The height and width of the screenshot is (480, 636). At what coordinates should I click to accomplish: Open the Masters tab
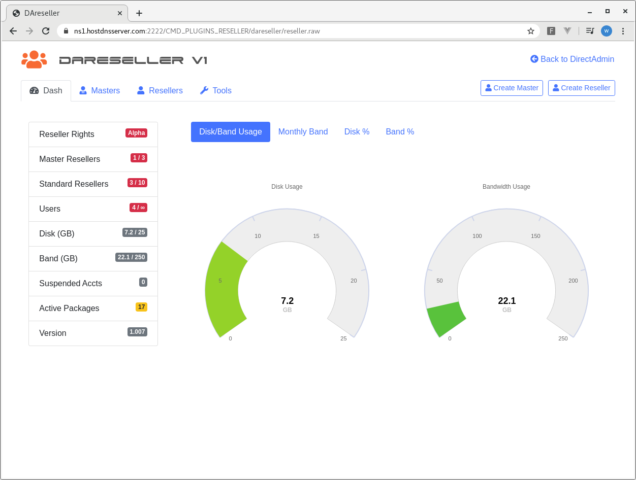tap(100, 90)
